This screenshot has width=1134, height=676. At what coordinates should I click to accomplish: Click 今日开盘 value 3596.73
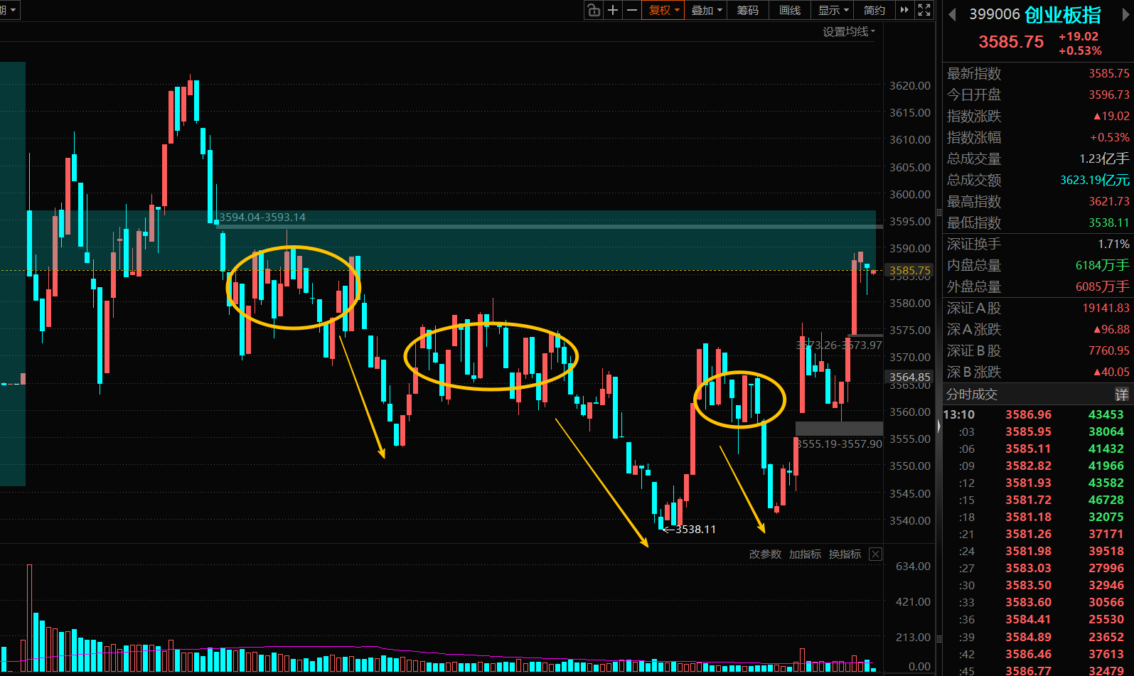(x=1109, y=95)
